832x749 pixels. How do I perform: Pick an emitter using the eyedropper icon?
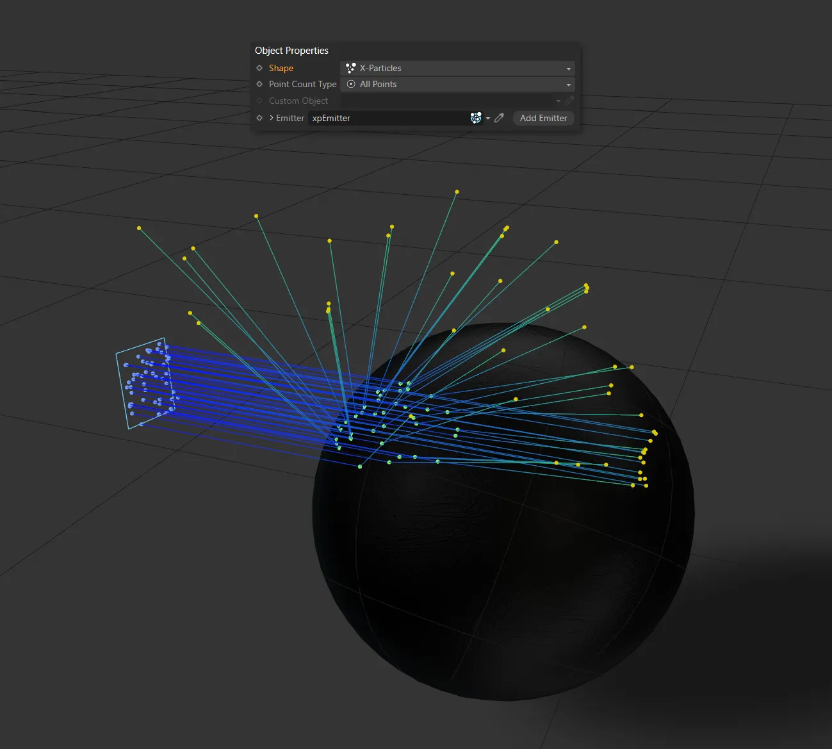click(x=500, y=118)
